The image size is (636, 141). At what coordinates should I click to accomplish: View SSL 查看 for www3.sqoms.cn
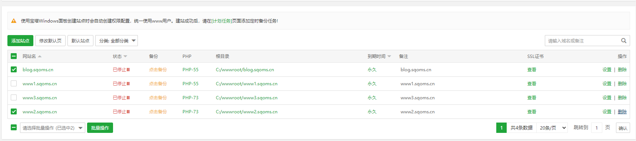coord(532,98)
